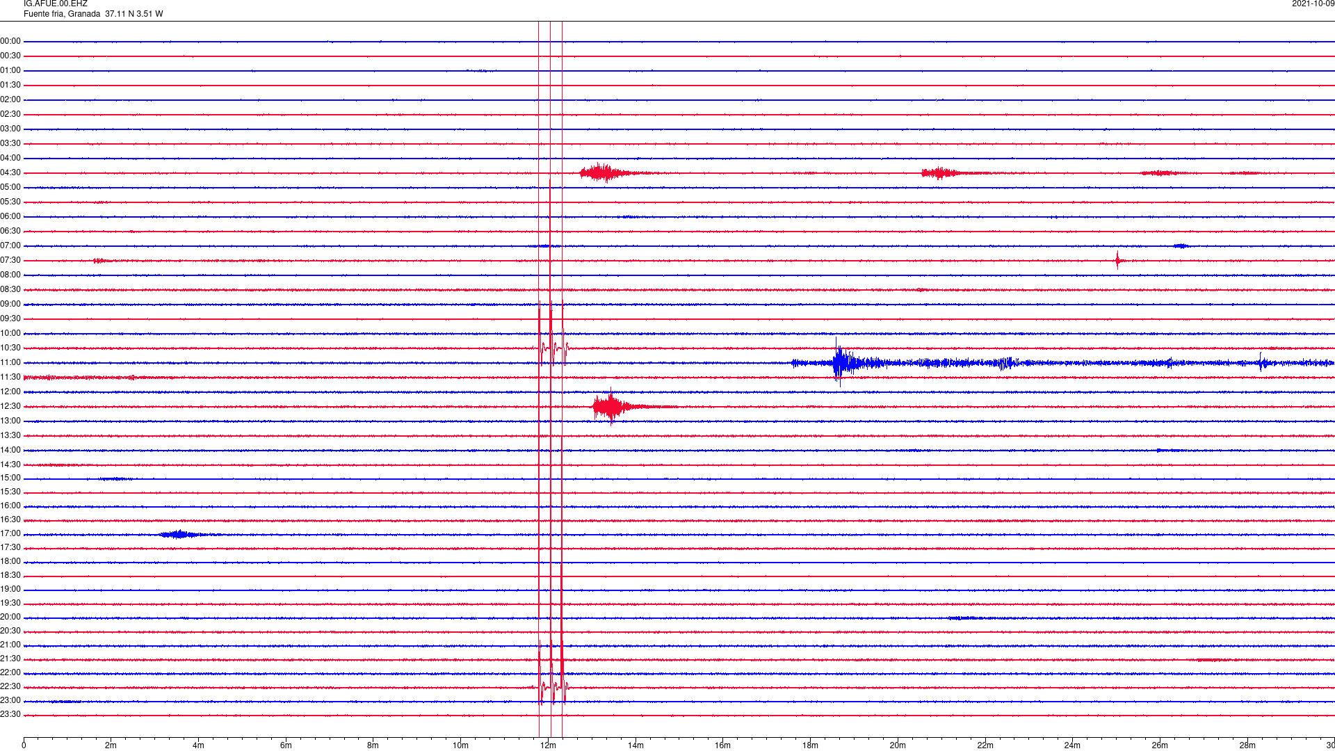This screenshot has height=751, width=1335.
Task: Click the 18m tick label on time axis
Action: [x=810, y=745]
